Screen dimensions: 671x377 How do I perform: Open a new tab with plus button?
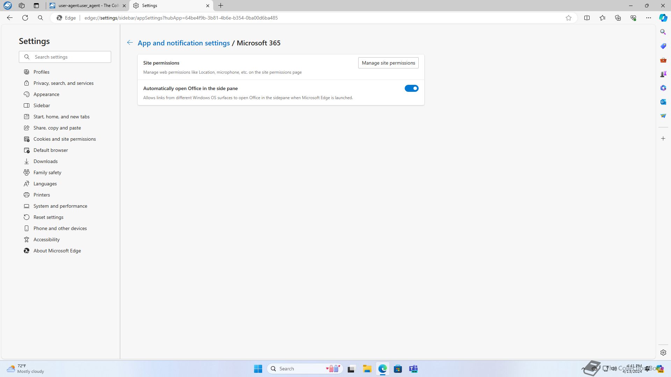[x=221, y=6]
